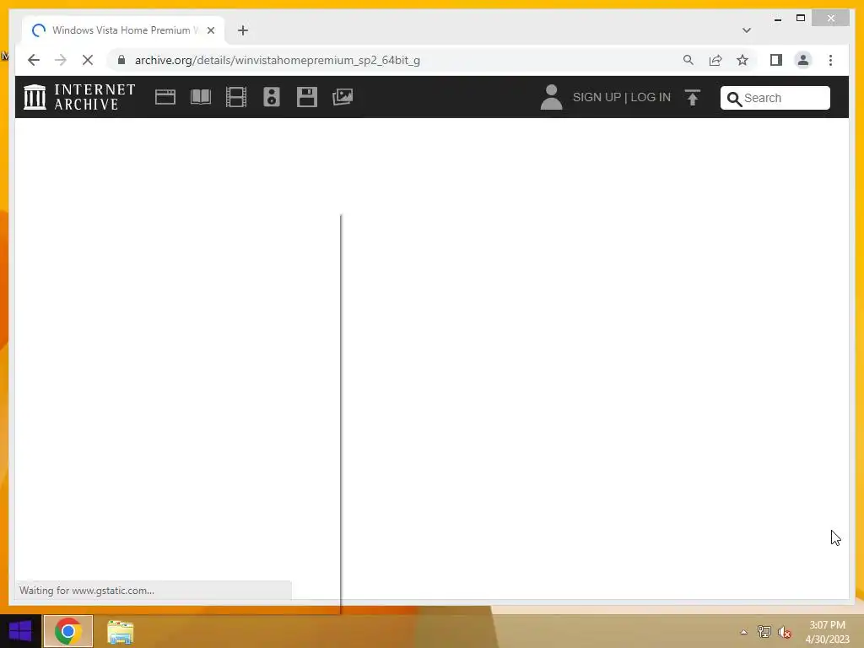Close the Windows Vista Home Premium tab
Screen dimensions: 864x648
pos(211,30)
